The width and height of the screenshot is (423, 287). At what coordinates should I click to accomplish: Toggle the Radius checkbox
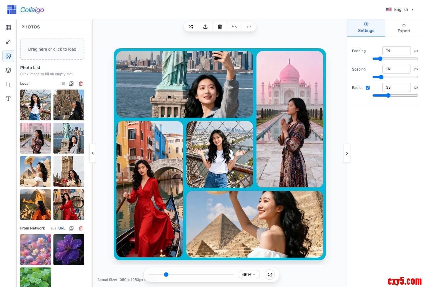[x=367, y=88]
